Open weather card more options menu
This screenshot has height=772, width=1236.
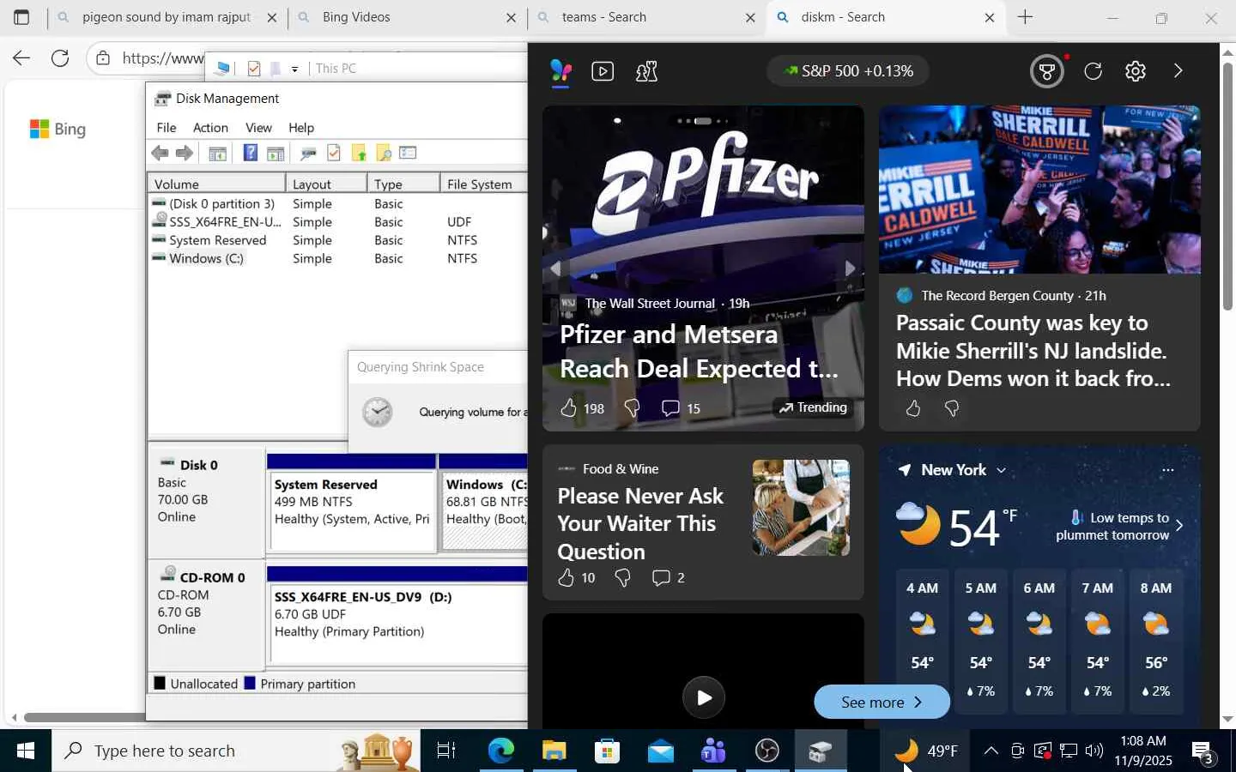1167,470
